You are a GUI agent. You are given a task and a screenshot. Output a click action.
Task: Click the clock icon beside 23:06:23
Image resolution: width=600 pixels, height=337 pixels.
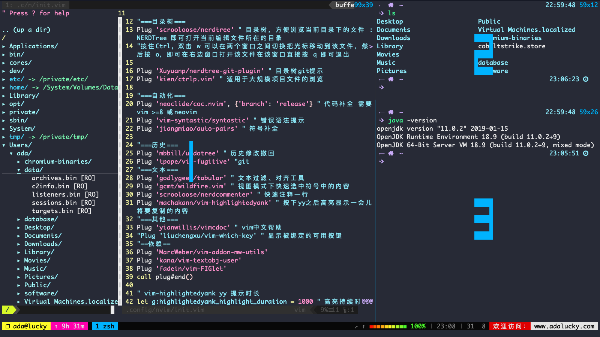pos(585,79)
